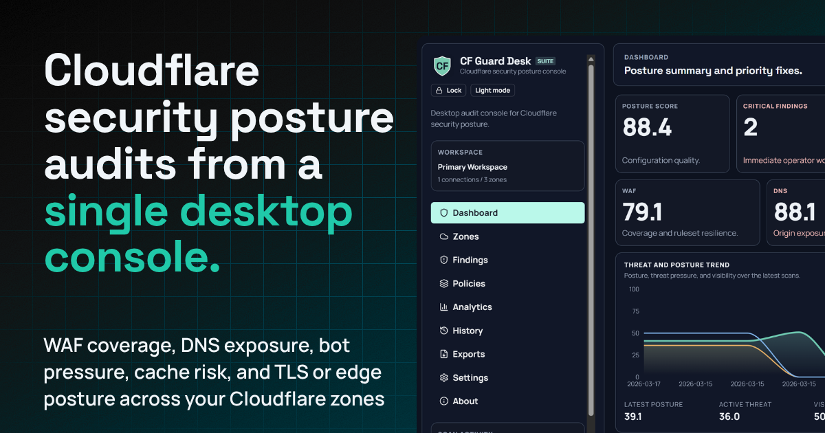Viewport: 825px width, 433px height.
Task: Click the Active Threat 36.0 value
Action: [729, 417]
